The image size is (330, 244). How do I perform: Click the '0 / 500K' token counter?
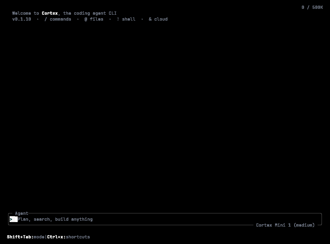[312, 7]
